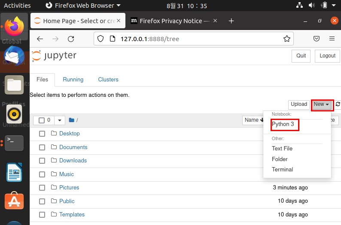Screen dimensions: 341x225
Task: Open the Public folder link
Action: (x=67, y=201)
